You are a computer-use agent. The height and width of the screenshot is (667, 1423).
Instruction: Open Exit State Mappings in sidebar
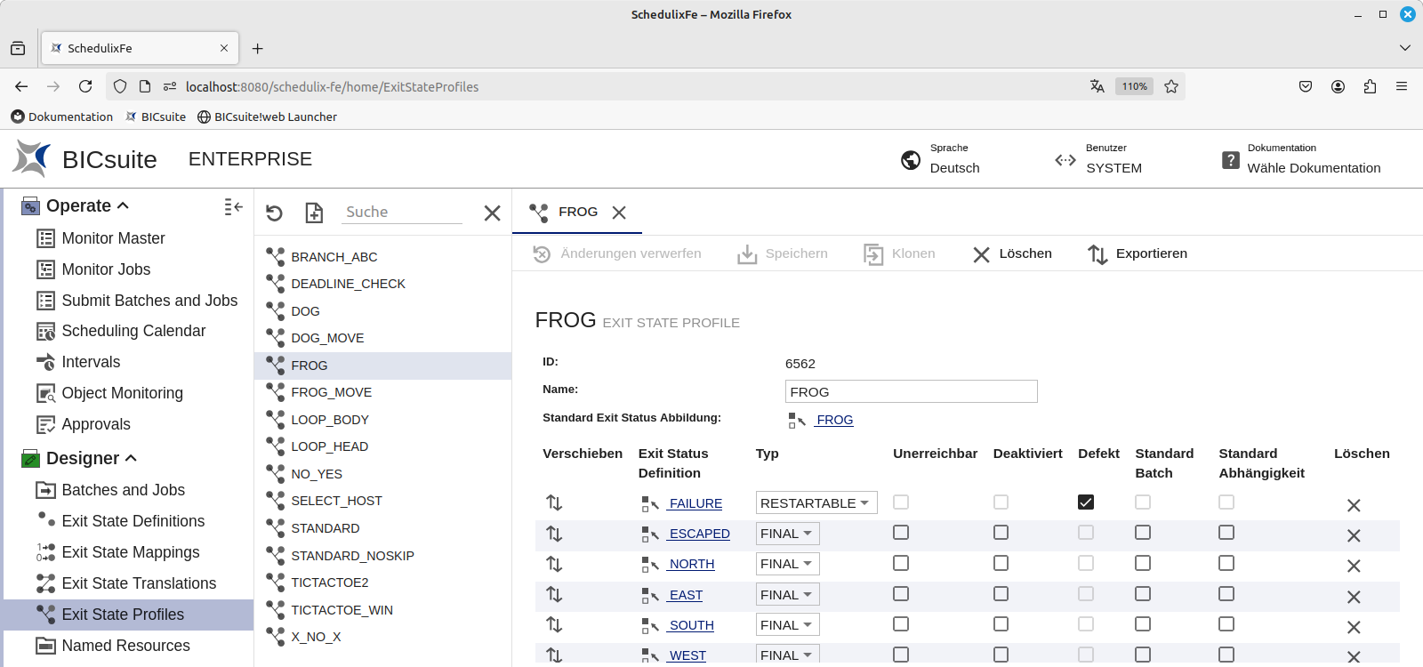coord(131,552)
